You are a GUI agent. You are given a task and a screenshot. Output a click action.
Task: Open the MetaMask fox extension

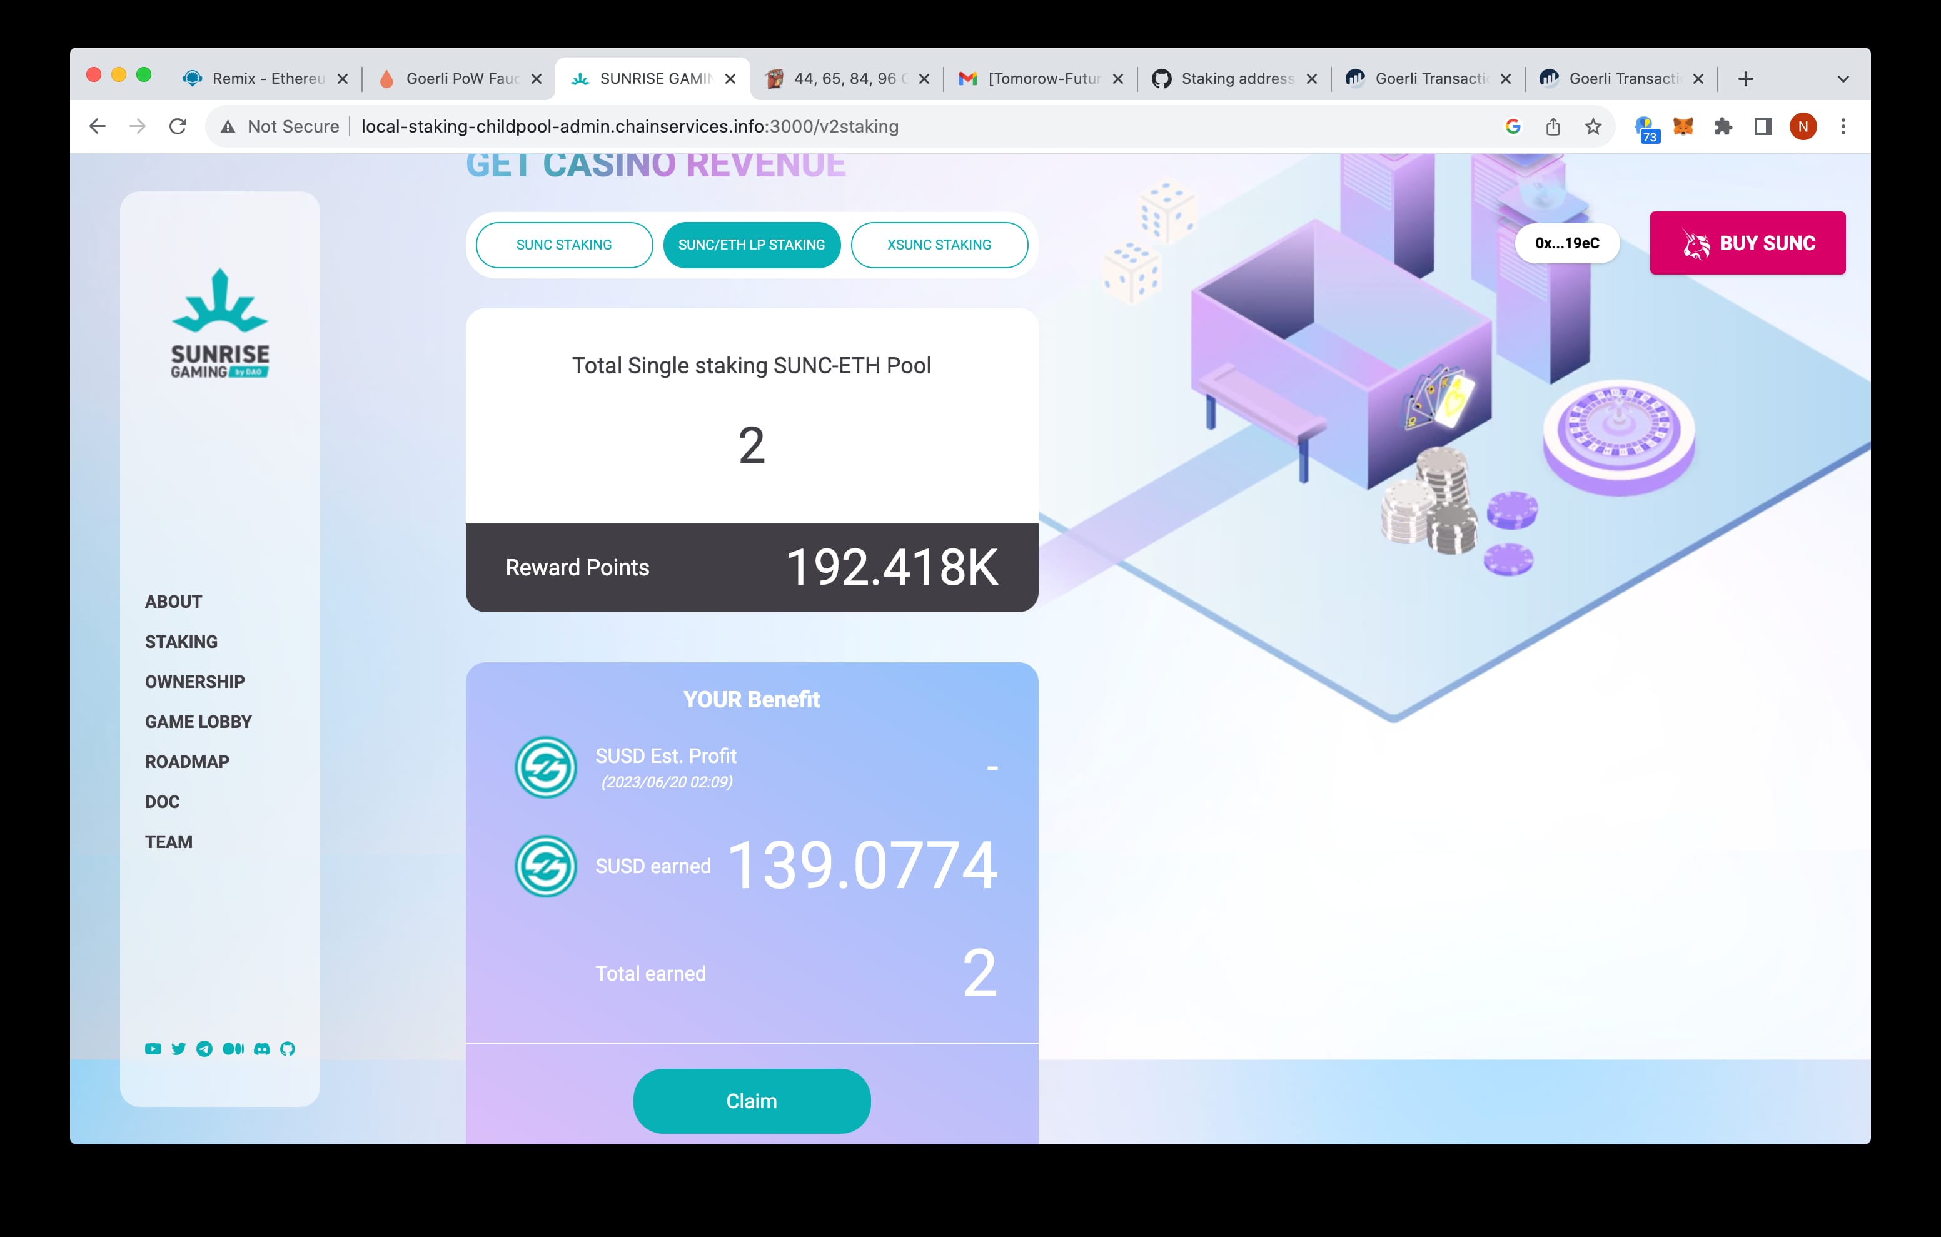tap(1683, 126)
